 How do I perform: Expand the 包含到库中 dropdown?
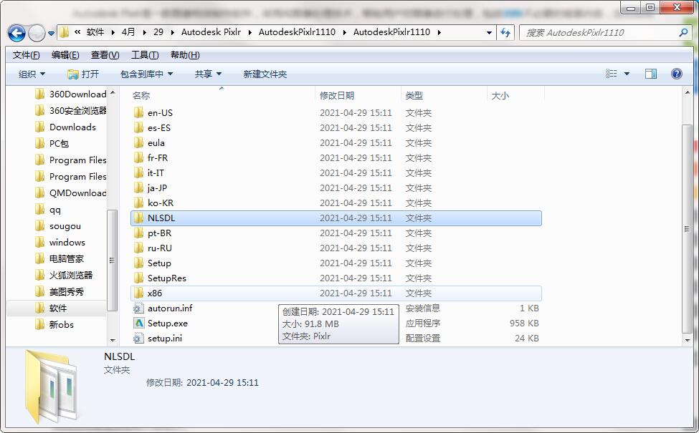click(146, 74)
